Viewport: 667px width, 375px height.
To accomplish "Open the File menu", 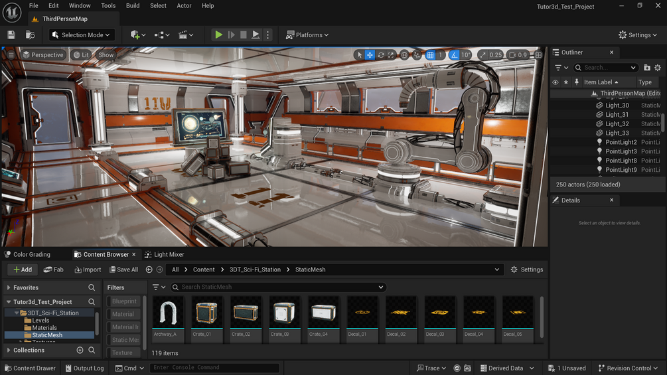I will (x=34, y=5).
